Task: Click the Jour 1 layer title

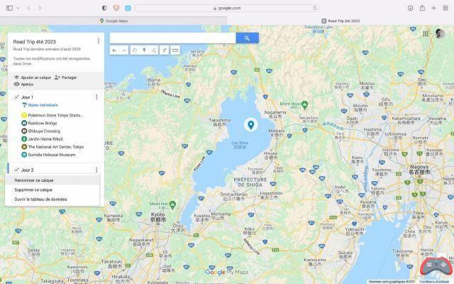Action: [27, 97]
